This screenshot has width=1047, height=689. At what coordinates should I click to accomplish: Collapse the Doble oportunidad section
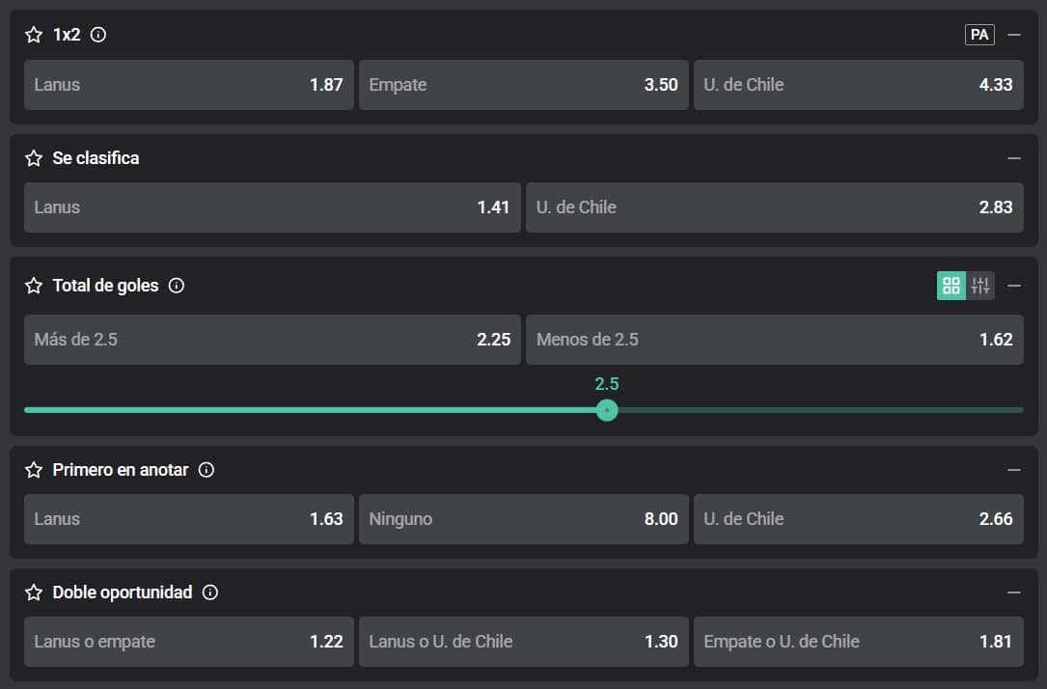click(x=1013, y=593)
